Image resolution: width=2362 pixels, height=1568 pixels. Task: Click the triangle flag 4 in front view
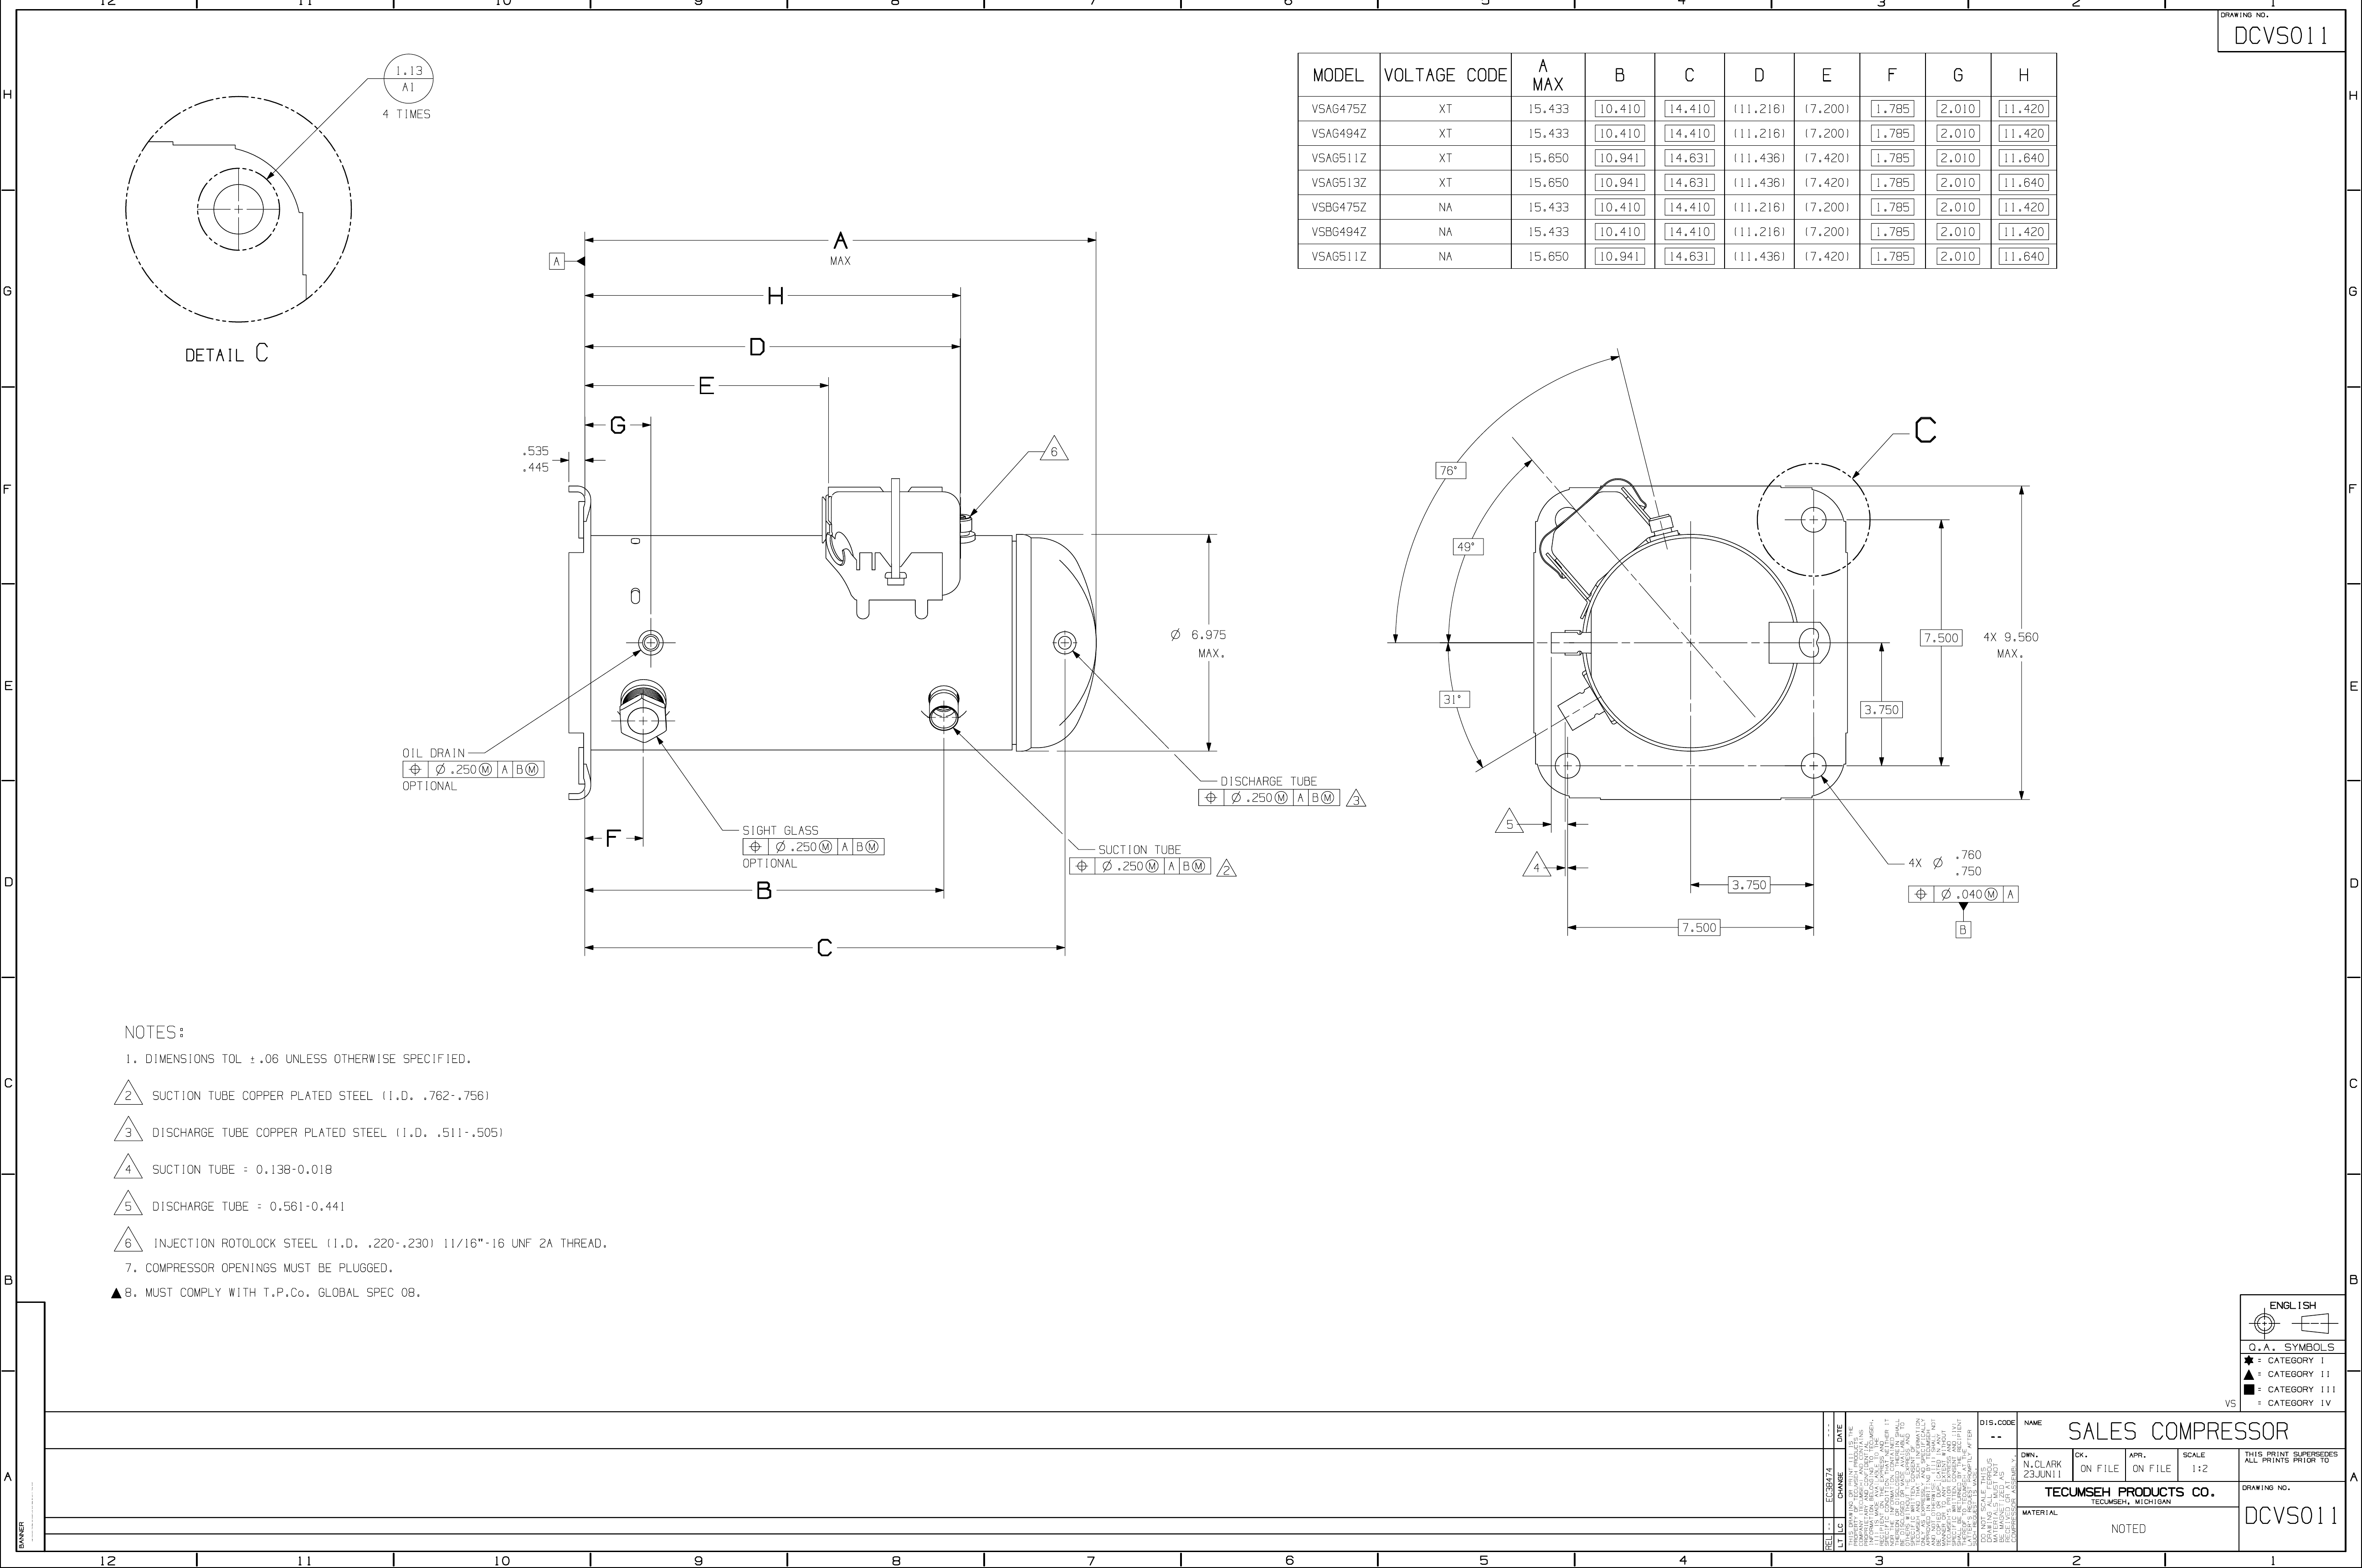coord(1536,867)
